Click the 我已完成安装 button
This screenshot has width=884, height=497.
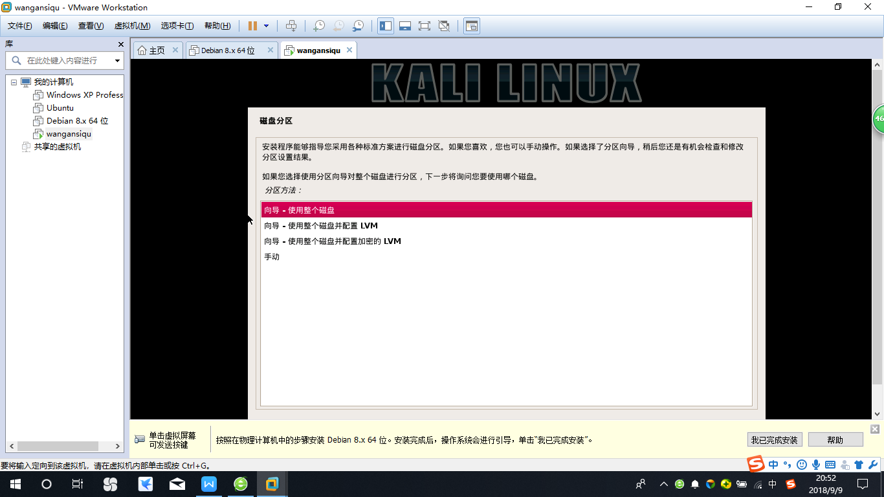pos(774,440)
